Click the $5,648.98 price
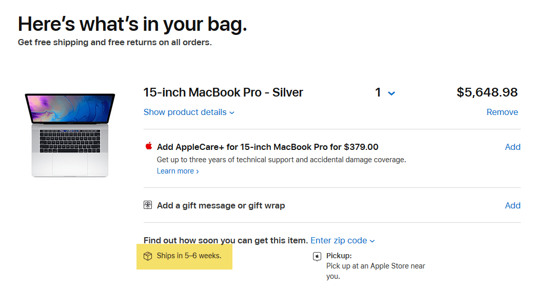The height and width of the screenshot is (307, 548). click(487, 92)
